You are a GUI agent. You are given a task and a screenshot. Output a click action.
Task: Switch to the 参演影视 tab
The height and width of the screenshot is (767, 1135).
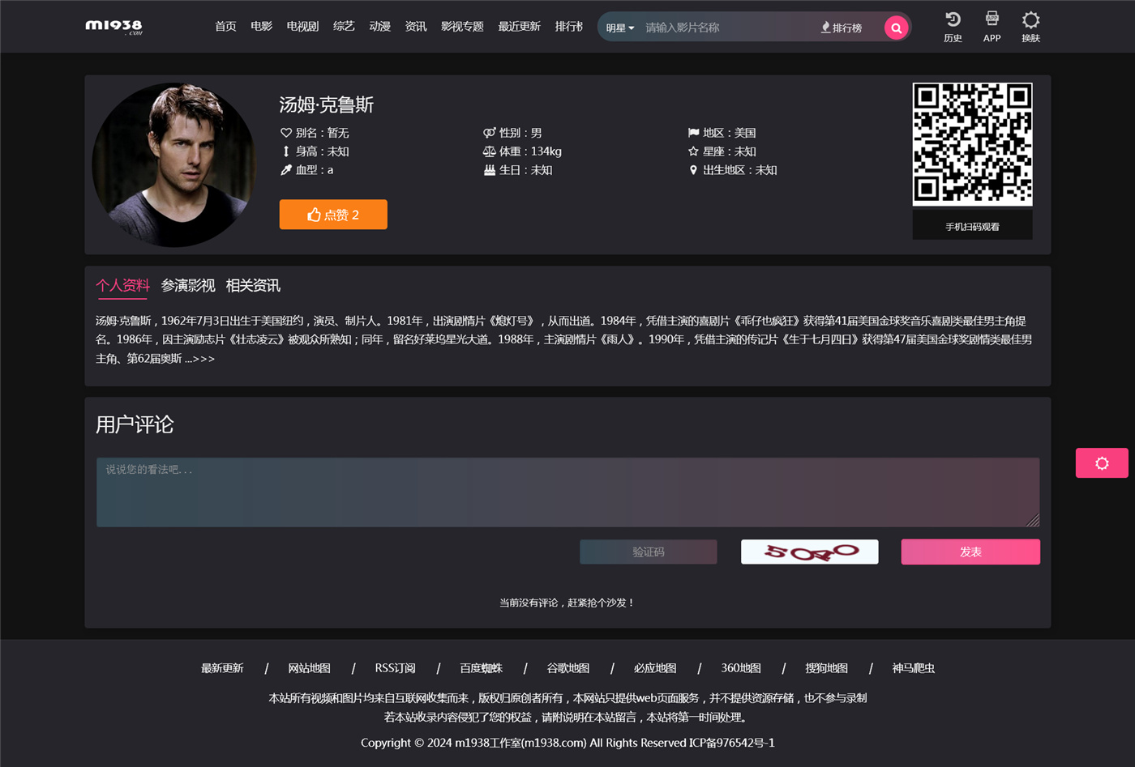(x=188, y=286)
